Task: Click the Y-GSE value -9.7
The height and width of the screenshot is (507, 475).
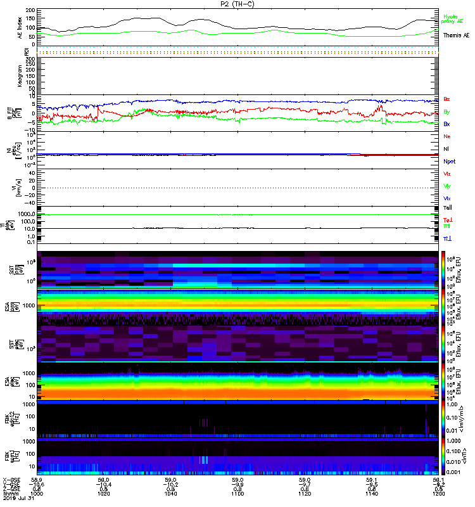Action: (305, 485)
